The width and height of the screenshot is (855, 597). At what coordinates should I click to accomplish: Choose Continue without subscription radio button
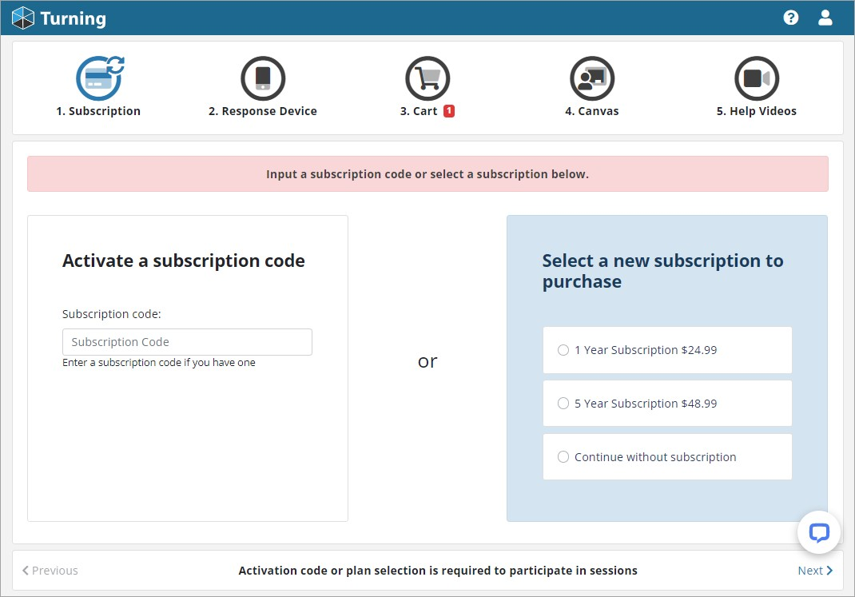click(563, 457)
